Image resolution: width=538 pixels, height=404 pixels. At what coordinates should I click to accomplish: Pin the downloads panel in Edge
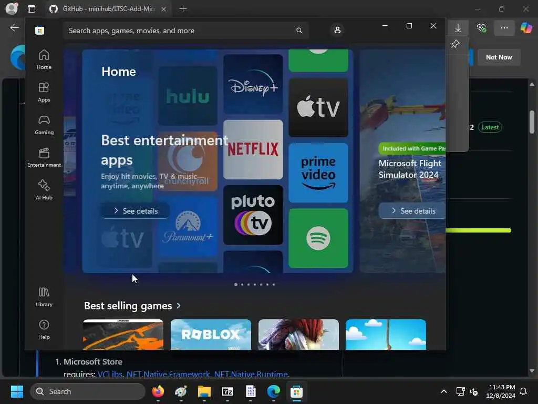click(456, 44)
